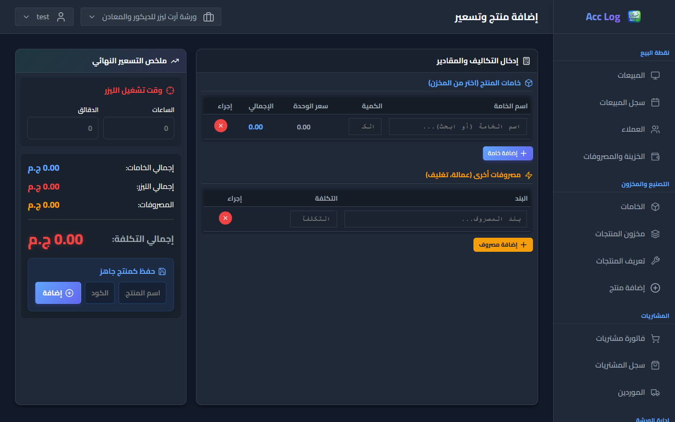Click the إضافة خامة button
This screenshot has height=422, width=675.
coord(508,153)
